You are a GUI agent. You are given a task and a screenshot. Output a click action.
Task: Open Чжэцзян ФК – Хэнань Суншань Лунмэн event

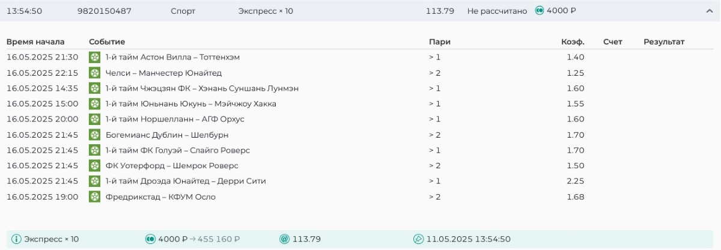201,88
